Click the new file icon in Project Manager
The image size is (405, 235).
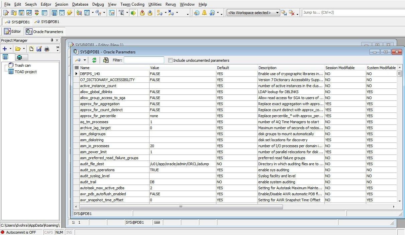[31, 49]
